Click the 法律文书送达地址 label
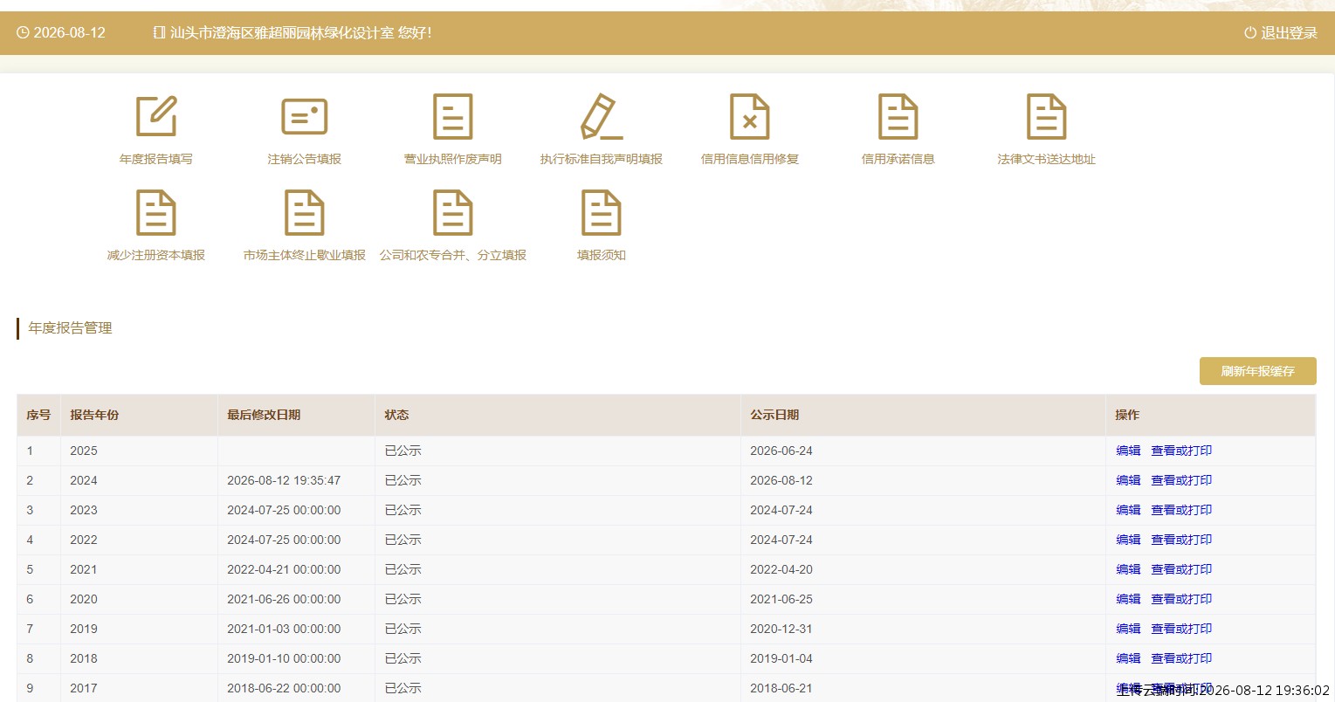The image size is (1335, 702). tap(1047, 159)
